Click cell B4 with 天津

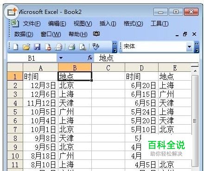[75, 103]
